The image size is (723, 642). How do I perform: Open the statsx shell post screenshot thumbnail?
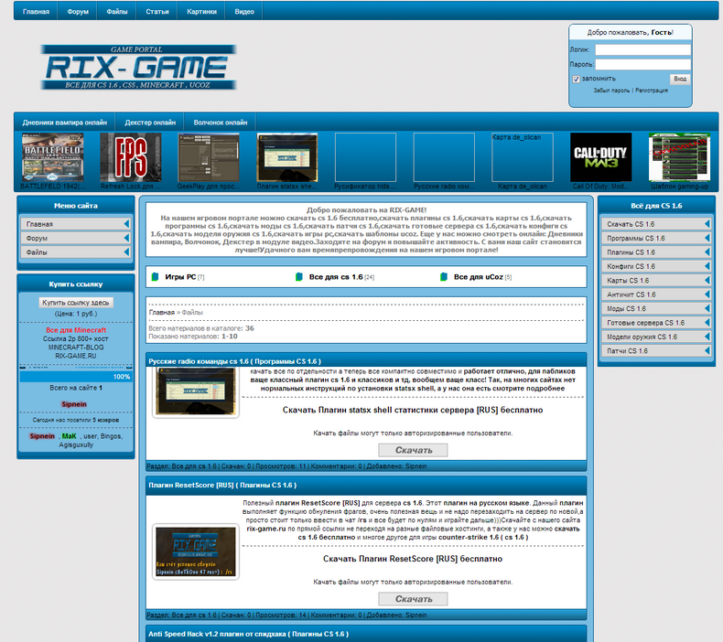click(x=196, y=392)
